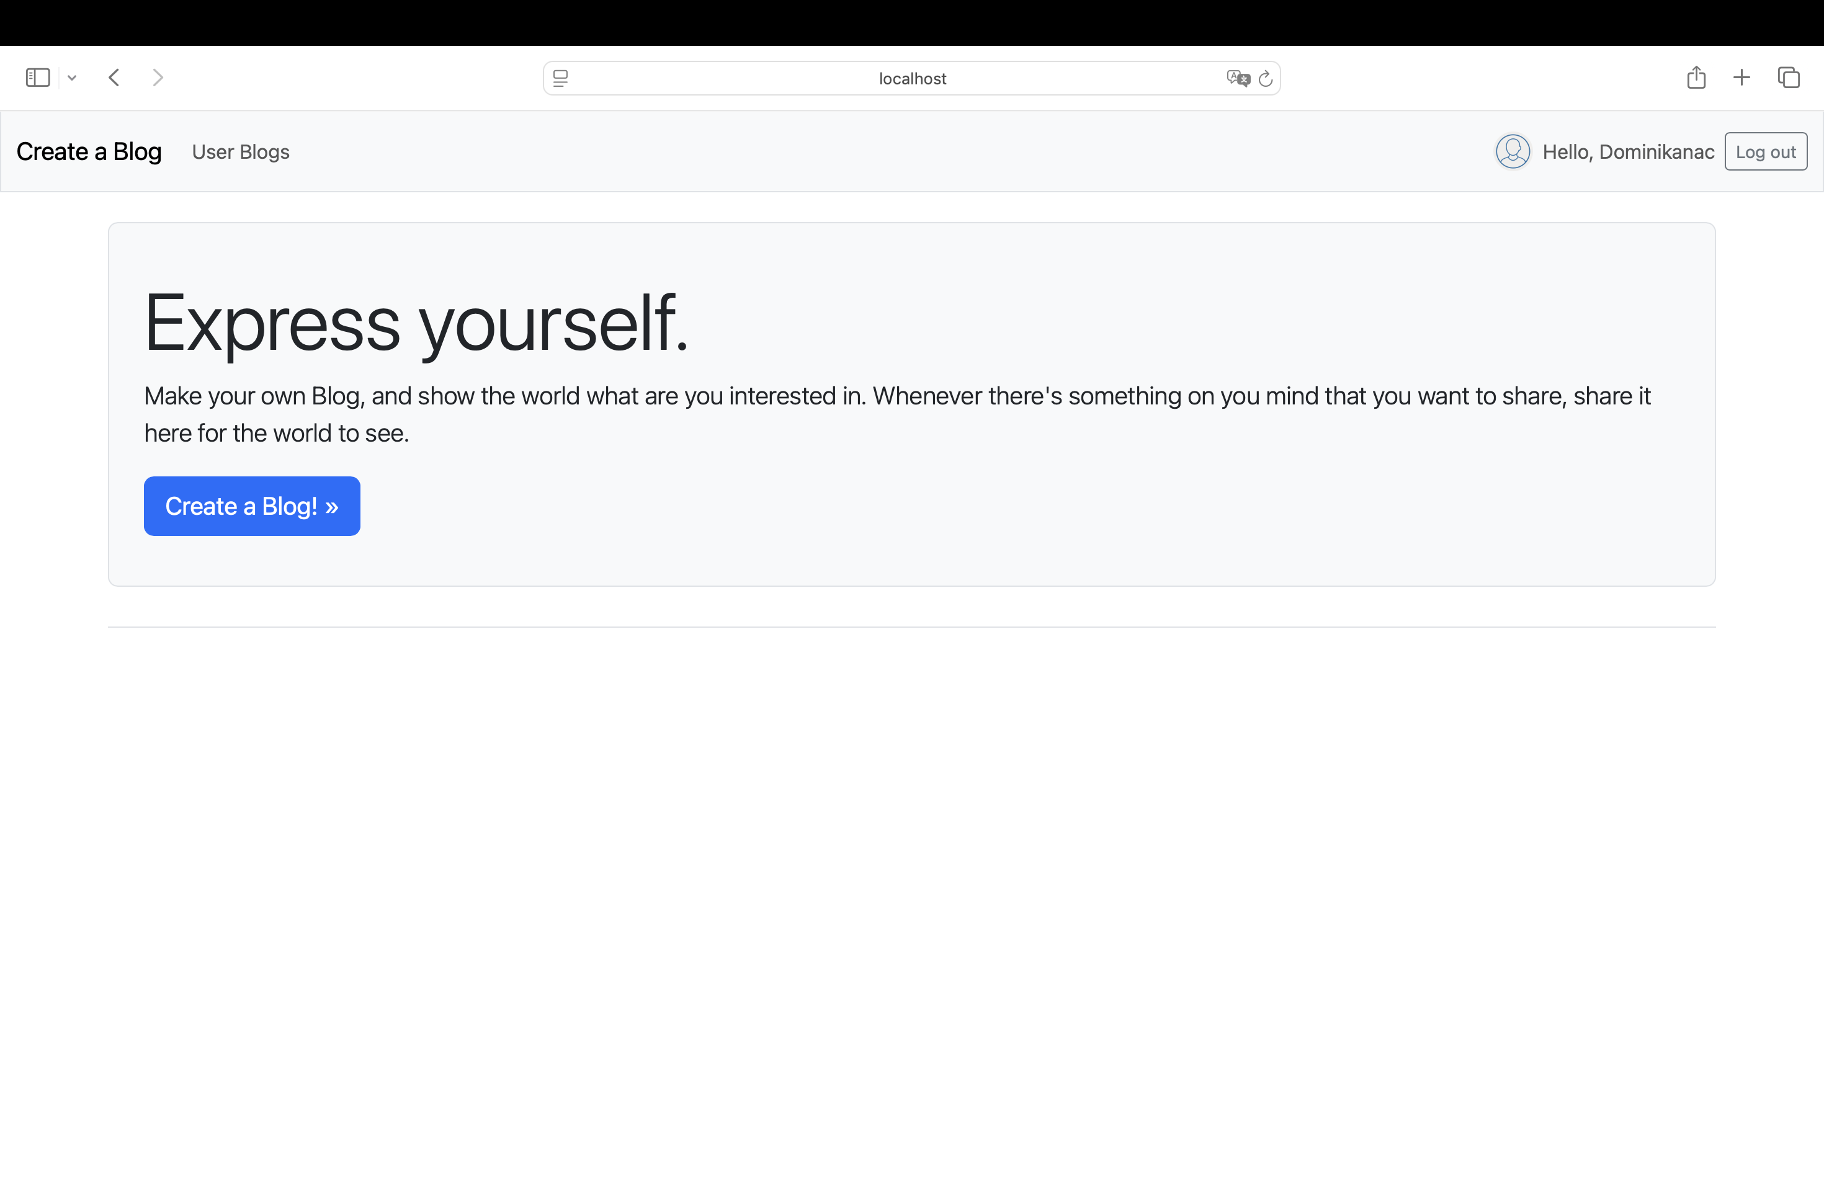The width and height of the screenshot is (1824, 1186).
Task: Click the translate icon in address bar
Action: [1237, 78]
